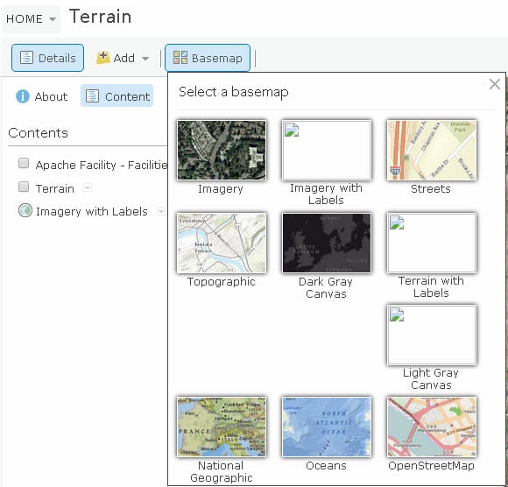
Task: Click the Terrain with Labels label
Action: click(431, 286)
